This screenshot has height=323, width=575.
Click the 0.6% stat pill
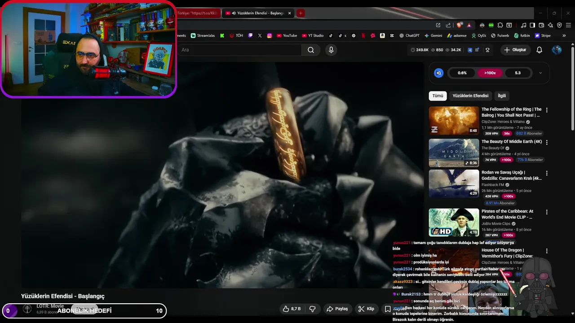coord(462,73)
